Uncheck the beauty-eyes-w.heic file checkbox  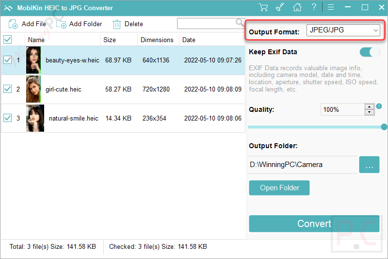(x=8, y=60)
